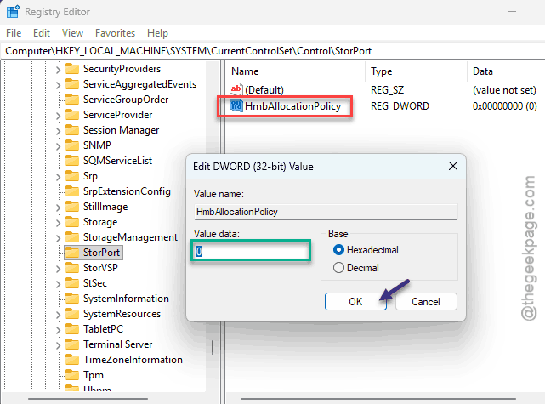Click the tree pane vertical scrollbar thumb
The height and width of the screenshot is (404, 545).
pos(213,347)
